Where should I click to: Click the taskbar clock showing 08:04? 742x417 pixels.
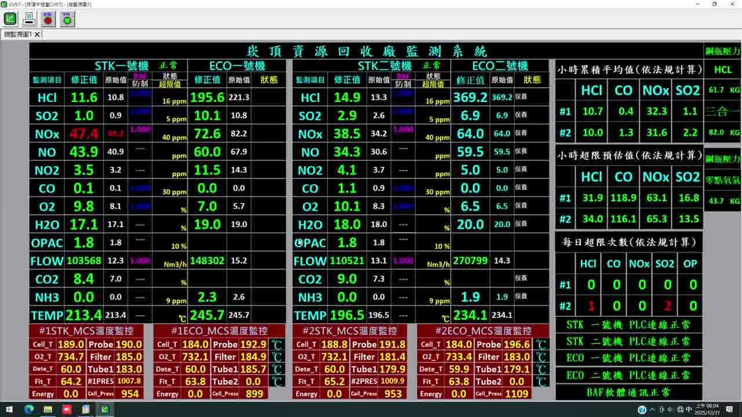coord(711,409)
